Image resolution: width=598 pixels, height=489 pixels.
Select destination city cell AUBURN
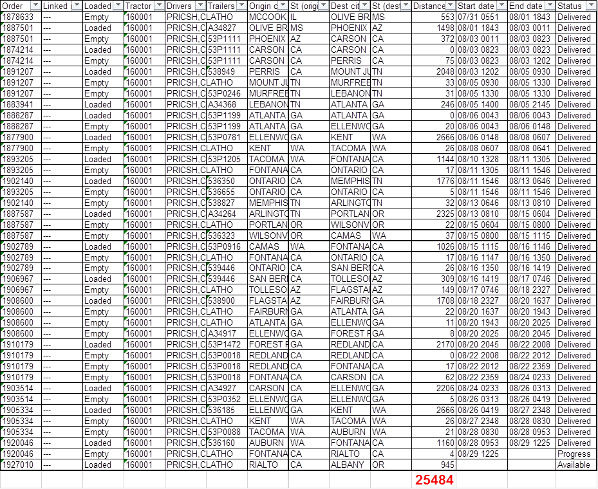[350, 432]
